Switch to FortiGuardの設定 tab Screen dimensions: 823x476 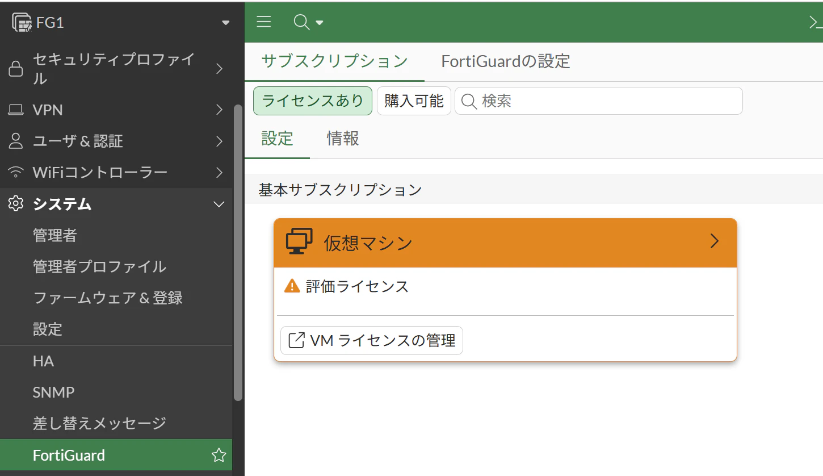point(506,61)
